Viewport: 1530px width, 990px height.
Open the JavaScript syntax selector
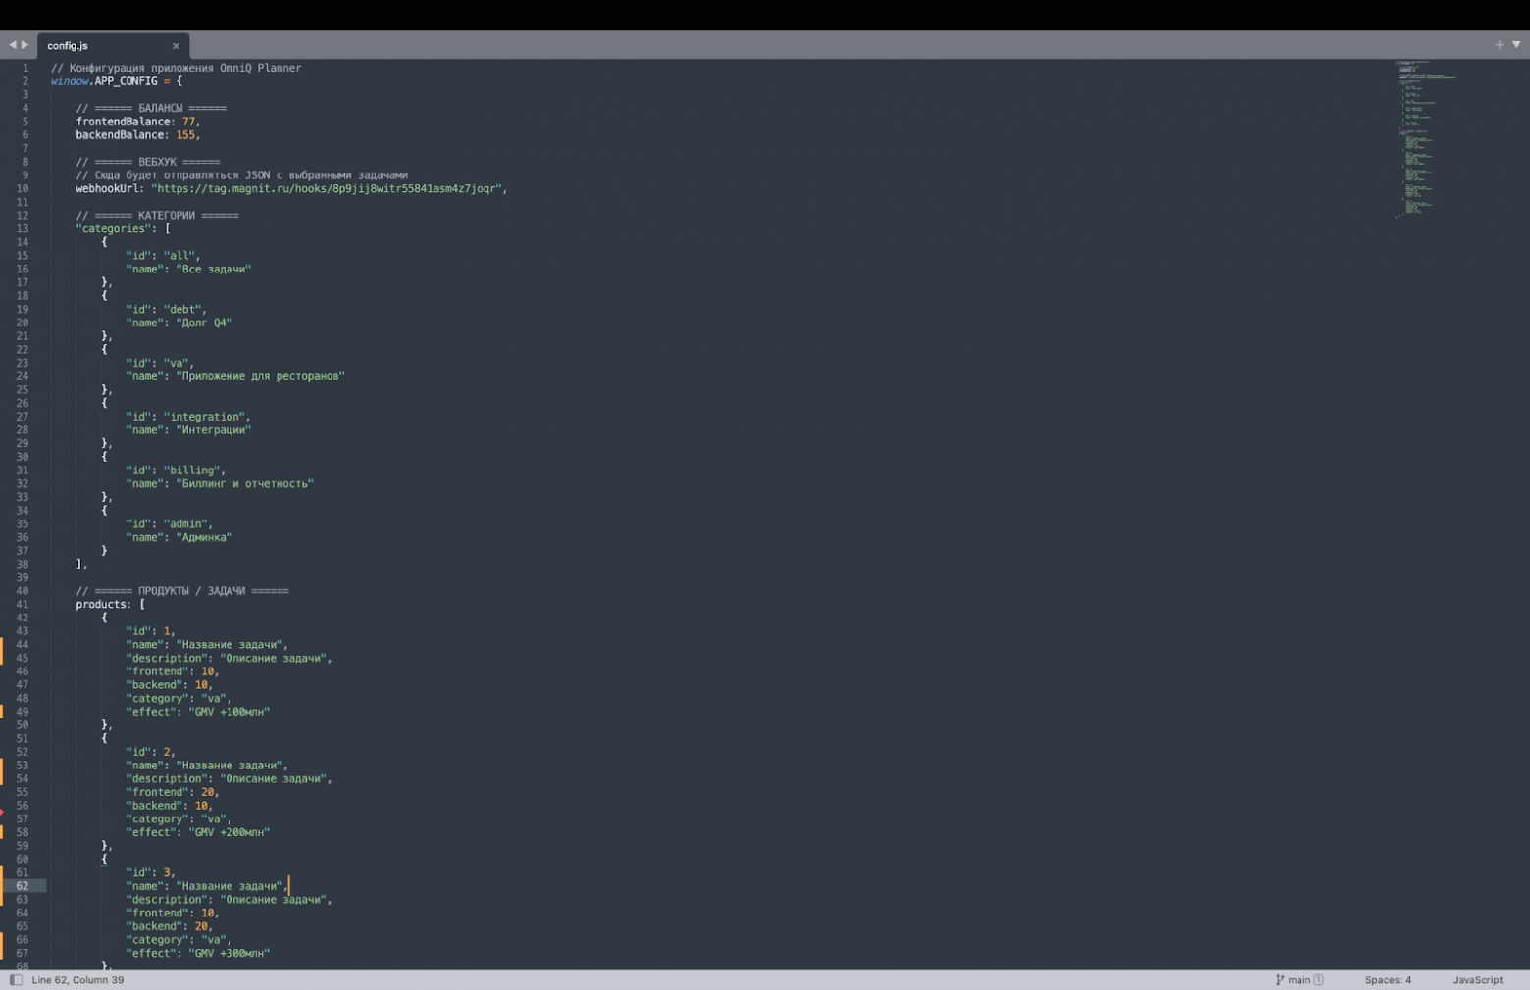click(1477, 980)
